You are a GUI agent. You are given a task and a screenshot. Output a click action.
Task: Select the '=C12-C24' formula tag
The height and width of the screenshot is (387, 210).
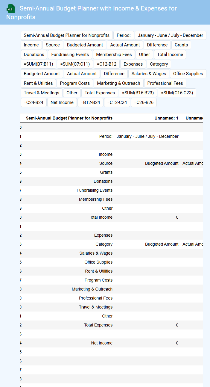click(x=117, y=102)
